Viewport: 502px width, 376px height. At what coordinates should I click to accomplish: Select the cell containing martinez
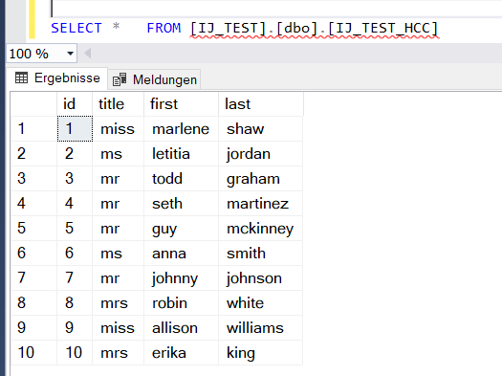pyautogui.click(x=261, y=204)
